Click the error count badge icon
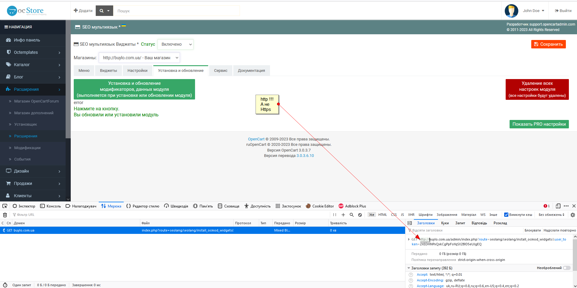The image size is (577, 288). (x=547, y=206)
